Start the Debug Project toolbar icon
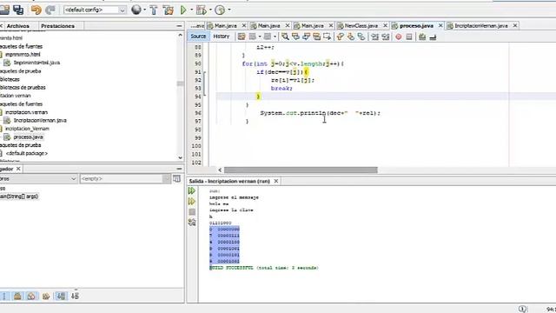556x313 pixels. pos(201,10)
